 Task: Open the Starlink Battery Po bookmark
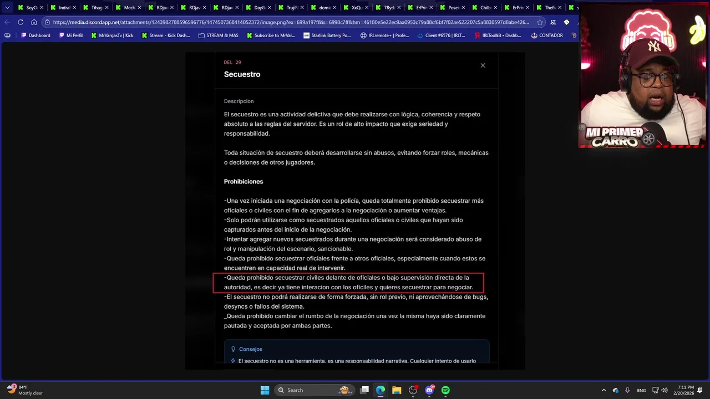327,35
